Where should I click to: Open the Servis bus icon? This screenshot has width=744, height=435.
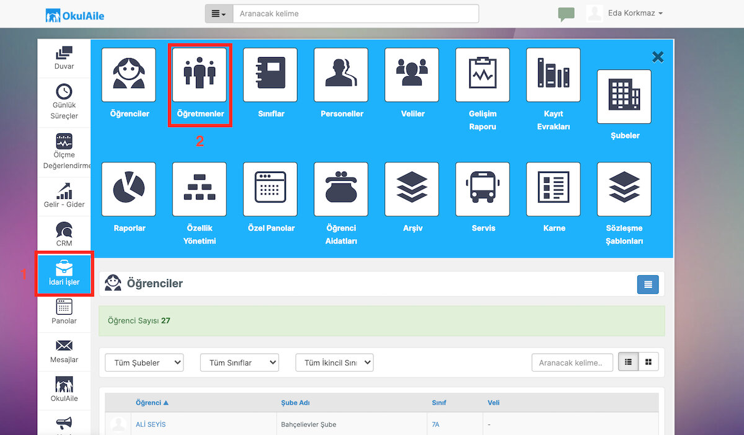point(482,190)
